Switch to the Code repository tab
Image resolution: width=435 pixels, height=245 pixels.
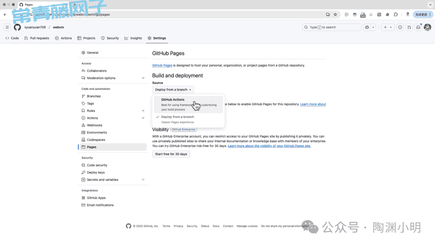coord(12,38)
